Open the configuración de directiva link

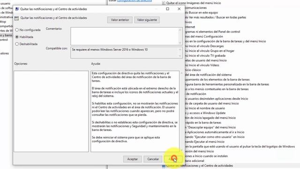135,1
